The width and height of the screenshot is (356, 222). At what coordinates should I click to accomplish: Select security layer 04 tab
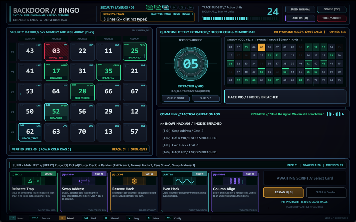coord(174,7)
